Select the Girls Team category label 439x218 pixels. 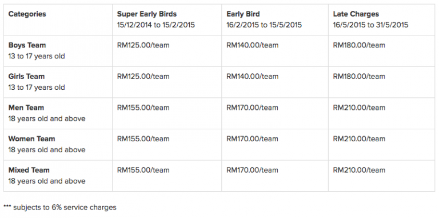[26, 76]
